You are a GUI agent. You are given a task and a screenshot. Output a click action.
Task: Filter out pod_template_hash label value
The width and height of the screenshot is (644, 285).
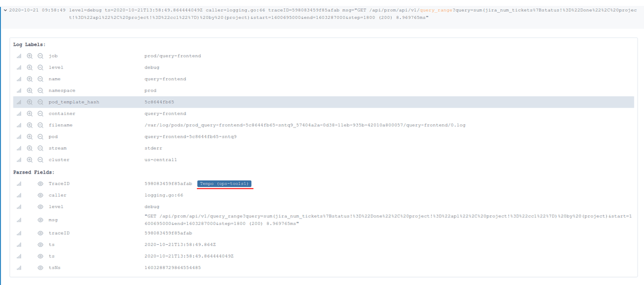point(40,102)
